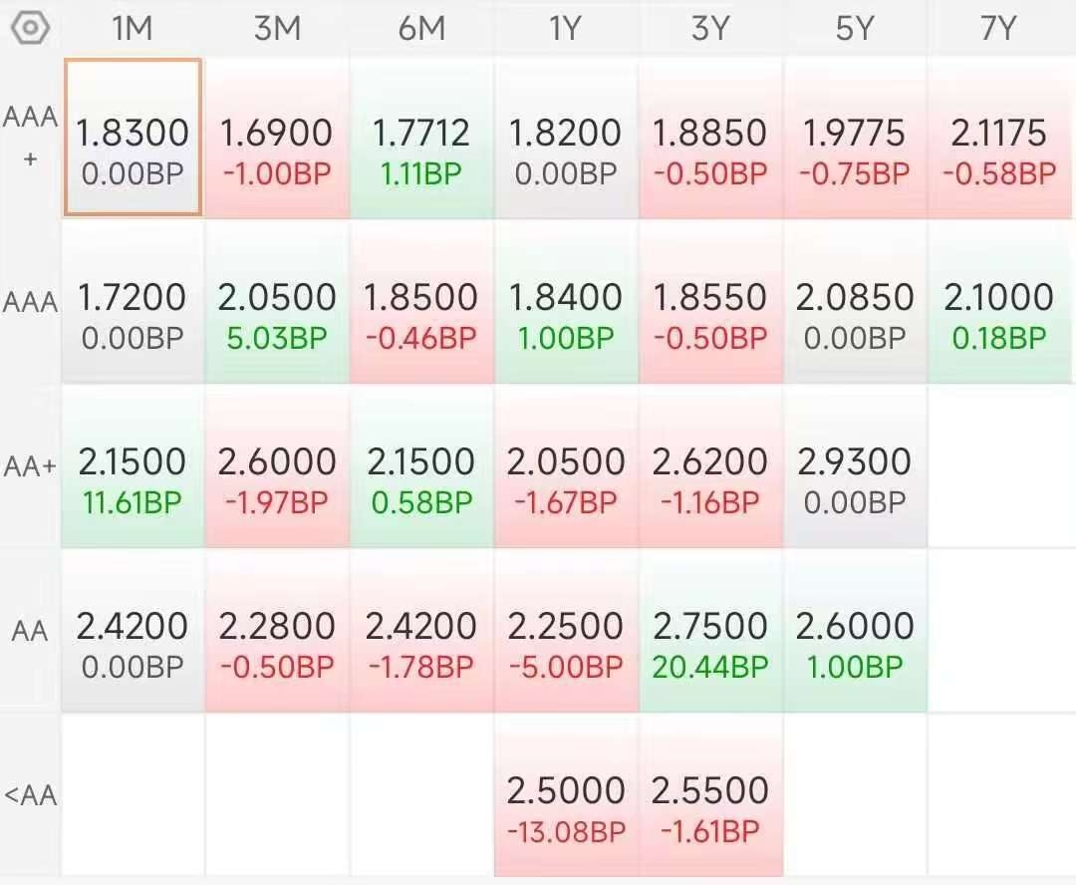Click the 3Y maturity column header
The image size is (1076, 885).
point(710,28)
